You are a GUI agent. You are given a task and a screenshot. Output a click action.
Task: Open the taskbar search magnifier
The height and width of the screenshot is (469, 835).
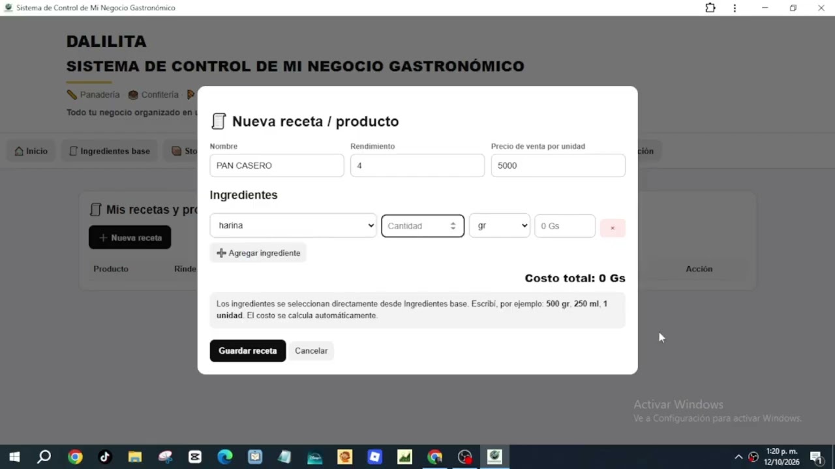click(44, 457)
